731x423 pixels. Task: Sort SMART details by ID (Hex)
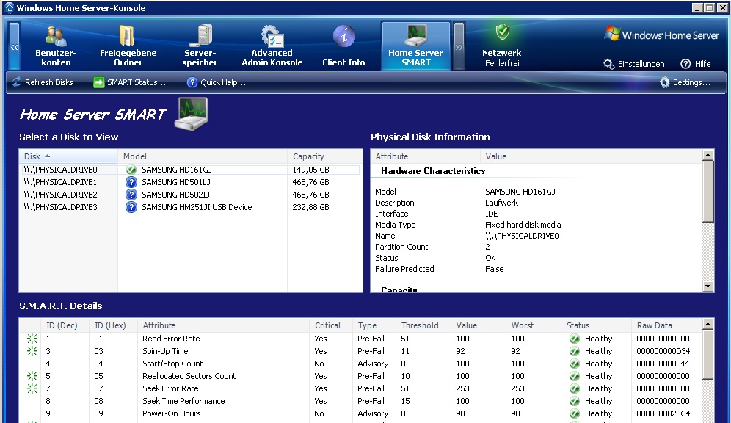click(113, 325)
